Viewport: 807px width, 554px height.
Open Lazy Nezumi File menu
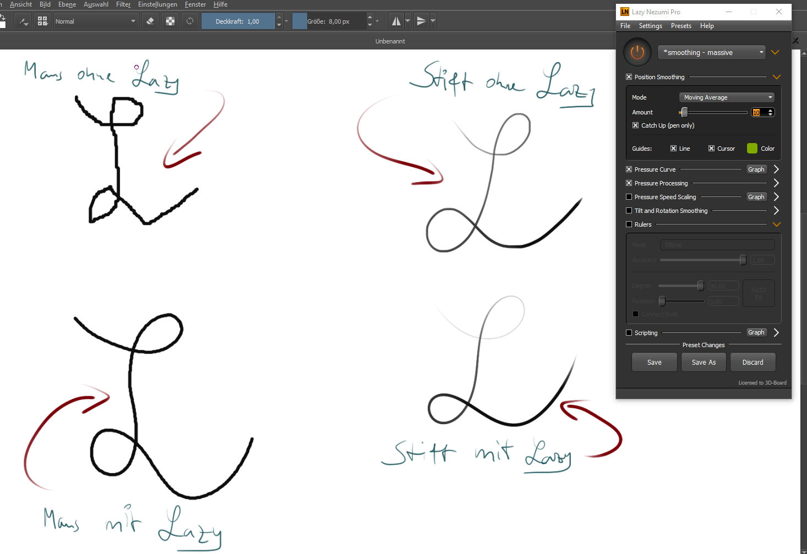pyautogui.click(x=625, y=26)
